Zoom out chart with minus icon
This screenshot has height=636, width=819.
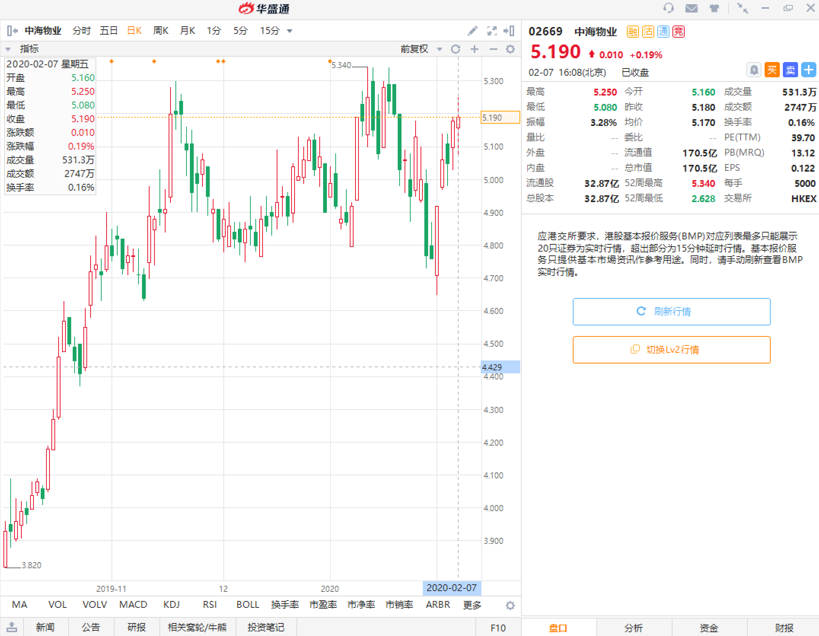pyautogui.click(x=493, y=49)
